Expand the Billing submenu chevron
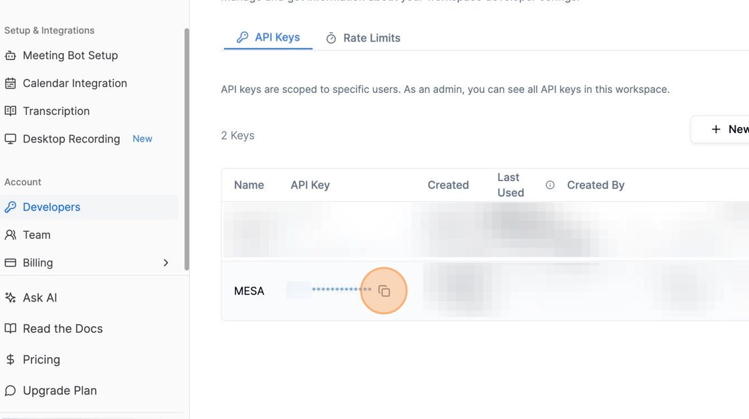Viewport: 749px width, 419px height. click(166, 263)
